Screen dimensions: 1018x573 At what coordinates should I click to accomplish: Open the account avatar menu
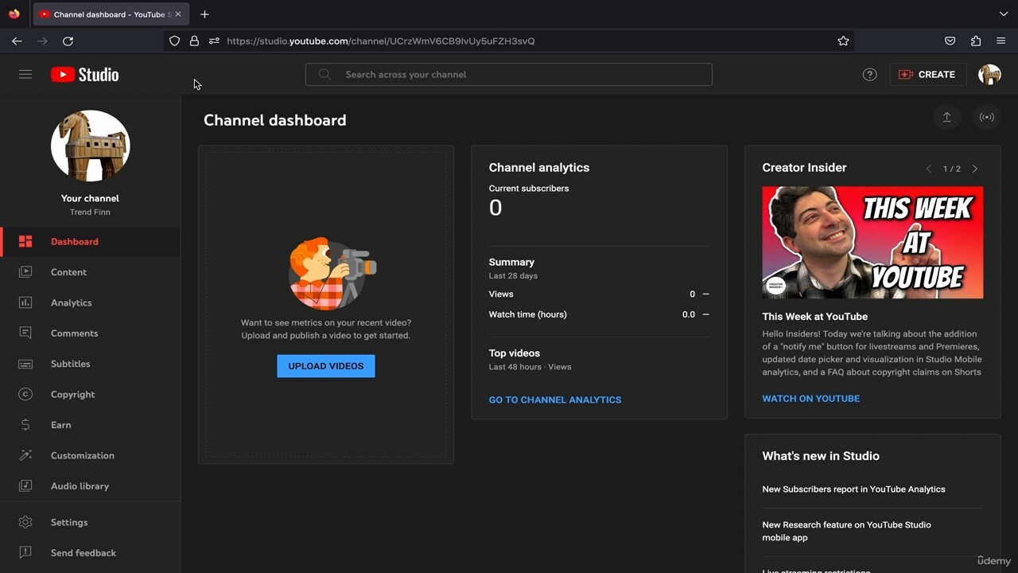coord(989,74)
